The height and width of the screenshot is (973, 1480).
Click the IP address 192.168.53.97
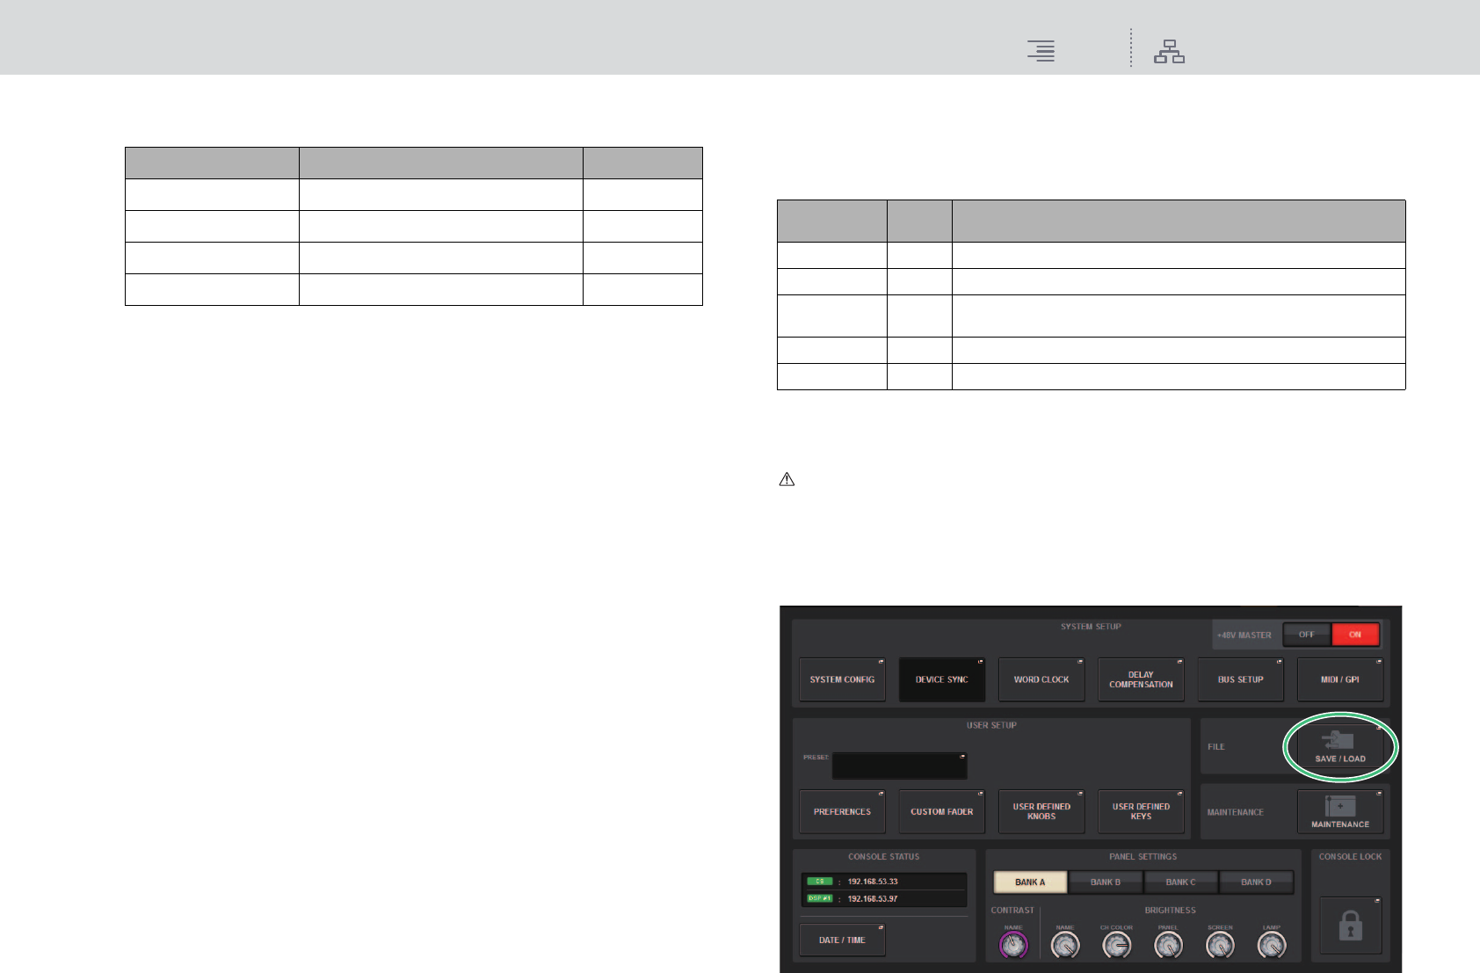tap(873, 899)
